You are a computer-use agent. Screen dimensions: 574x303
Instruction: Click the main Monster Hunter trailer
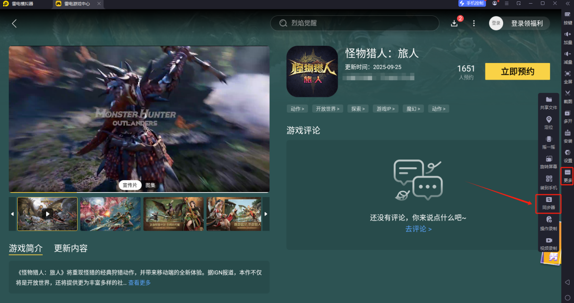[x=139, y=119]
